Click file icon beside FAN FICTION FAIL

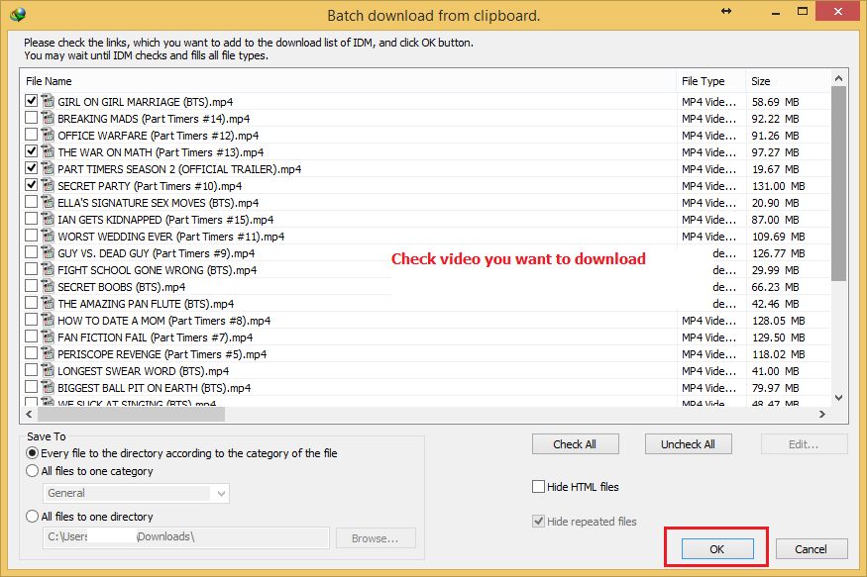[47, 337]
